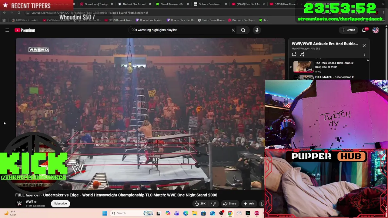Dislike the video with thumbs-down

[213, 203]
